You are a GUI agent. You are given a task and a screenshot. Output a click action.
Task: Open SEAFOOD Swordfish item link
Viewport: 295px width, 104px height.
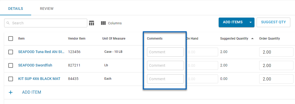(x=35, y=65)
